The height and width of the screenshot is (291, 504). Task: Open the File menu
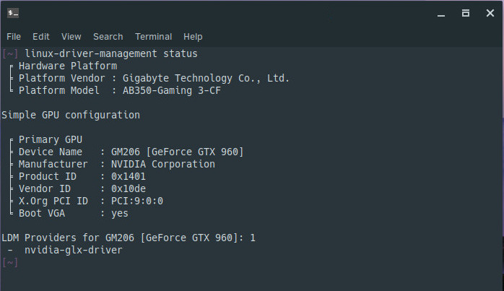(x=14, y=36)
